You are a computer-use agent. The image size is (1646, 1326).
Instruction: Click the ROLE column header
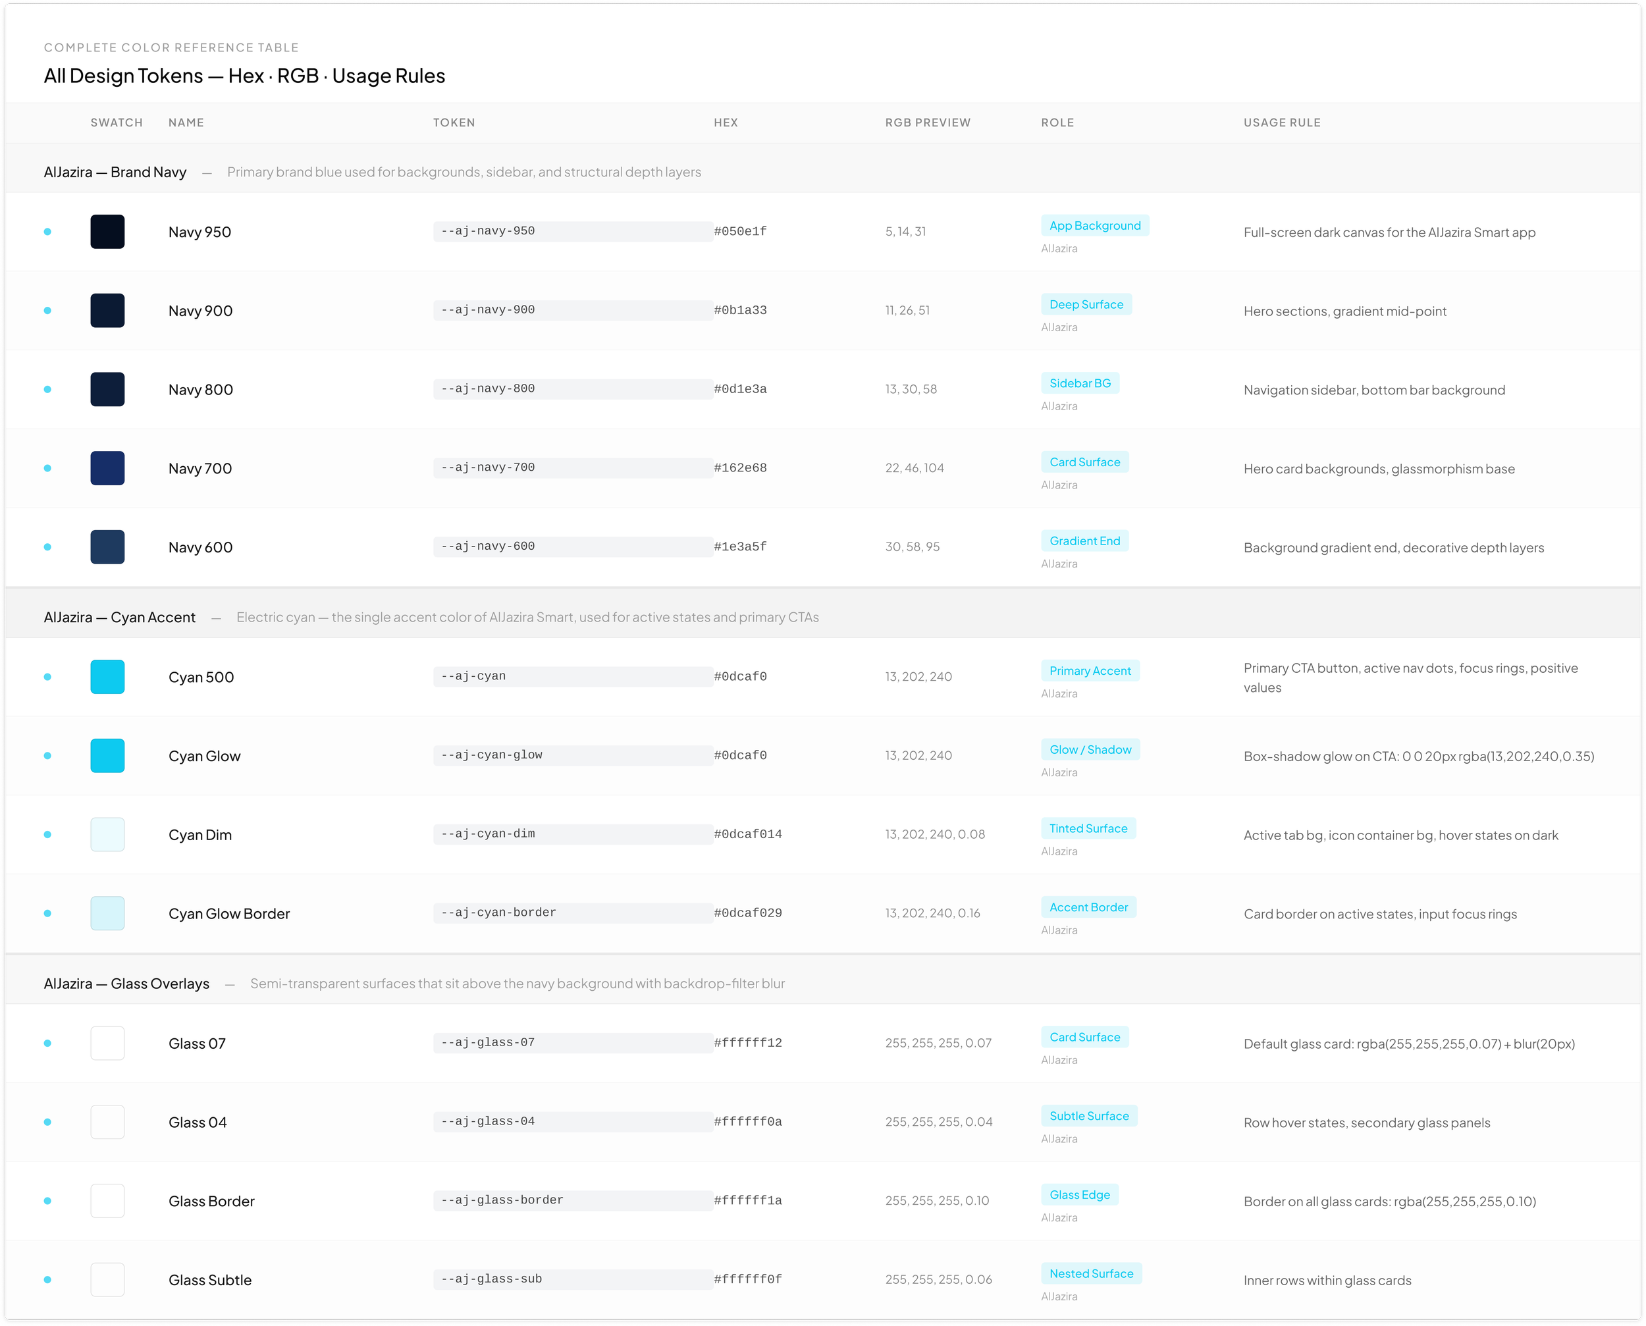(x=1057, y=122)
